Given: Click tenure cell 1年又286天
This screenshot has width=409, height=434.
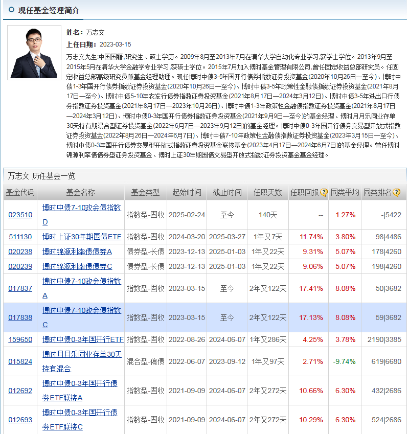Looking at the screenshot, I should (268, 339).
